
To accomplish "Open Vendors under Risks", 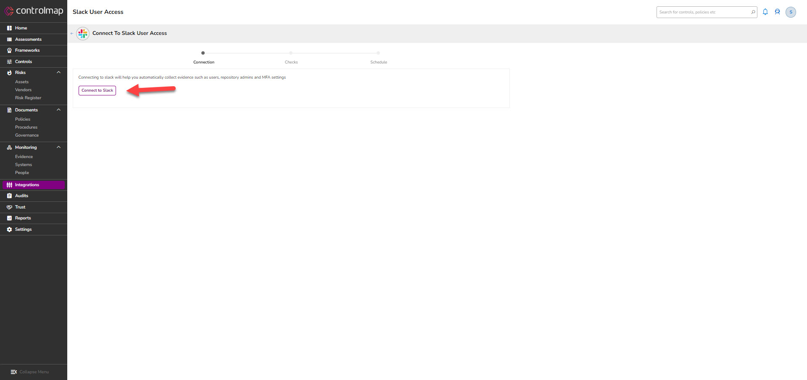I will [x=23, y=90].
